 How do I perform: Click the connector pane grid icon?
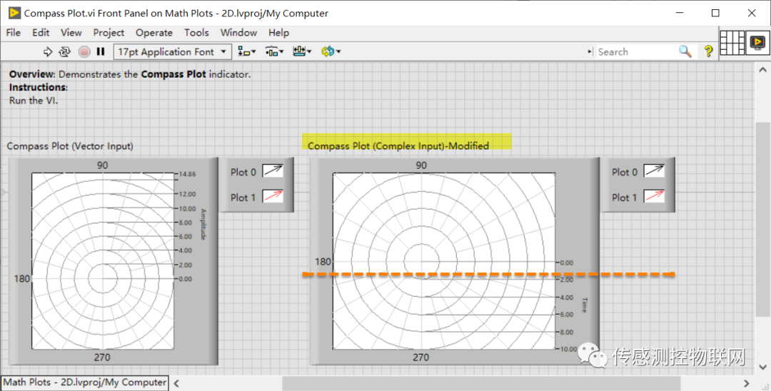(x=732, y=44)
